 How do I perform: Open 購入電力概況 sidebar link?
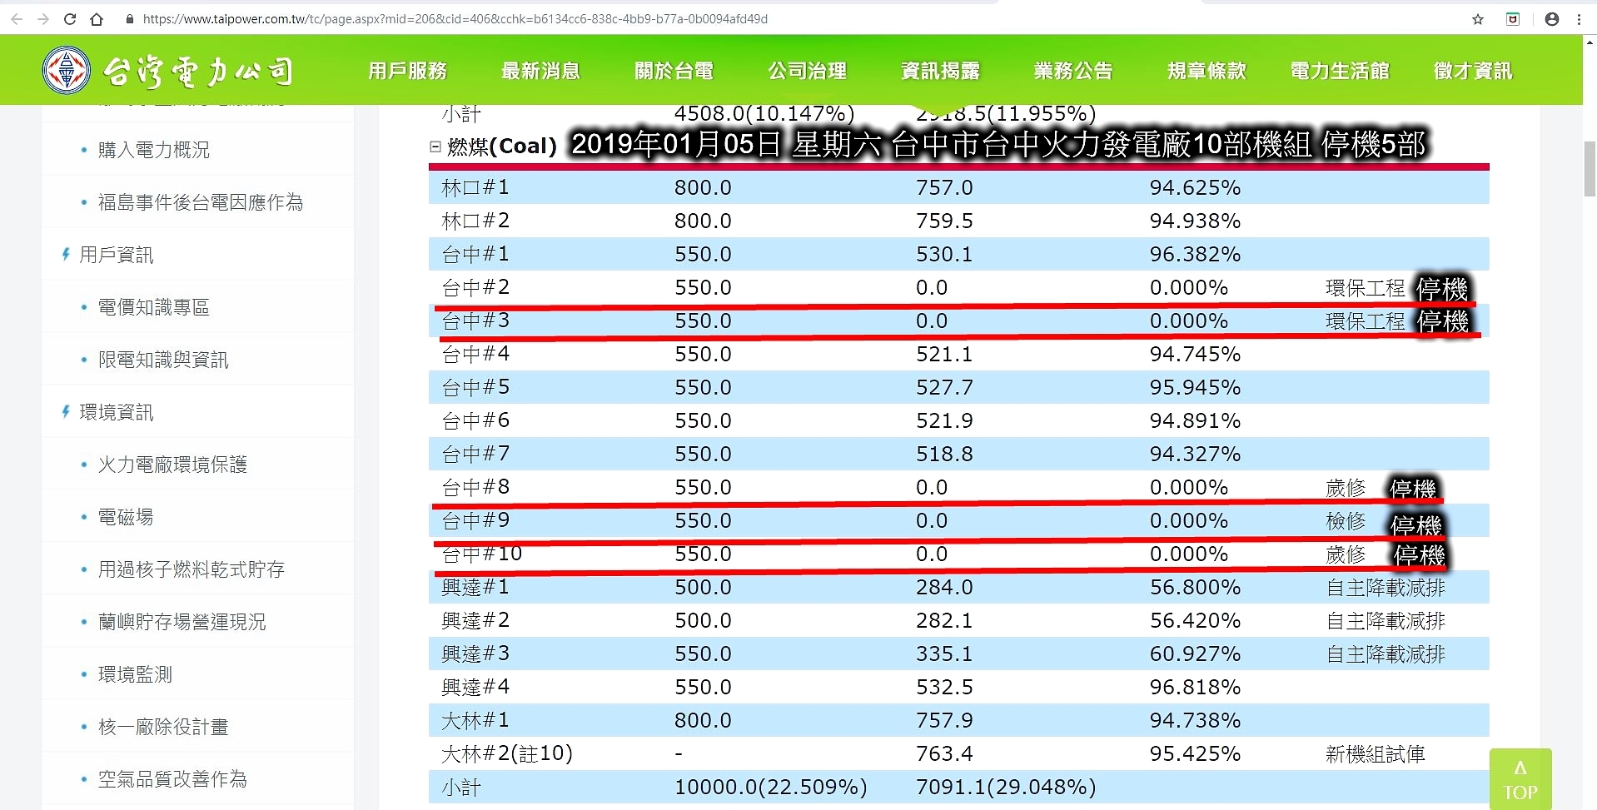(154, 150)
